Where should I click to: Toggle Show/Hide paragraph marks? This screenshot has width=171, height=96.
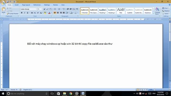point(77,9)
